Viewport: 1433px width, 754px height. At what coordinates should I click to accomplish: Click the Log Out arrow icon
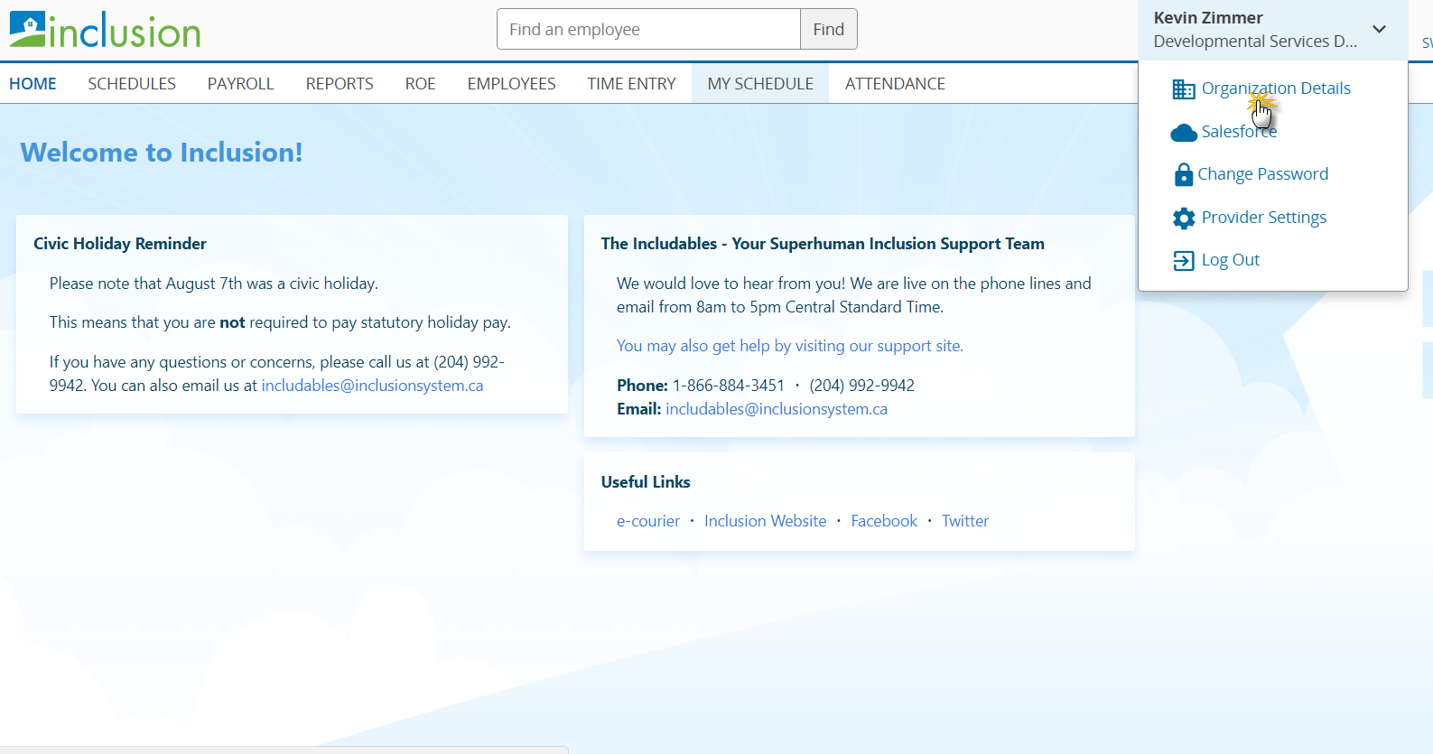click(1184, 261)
